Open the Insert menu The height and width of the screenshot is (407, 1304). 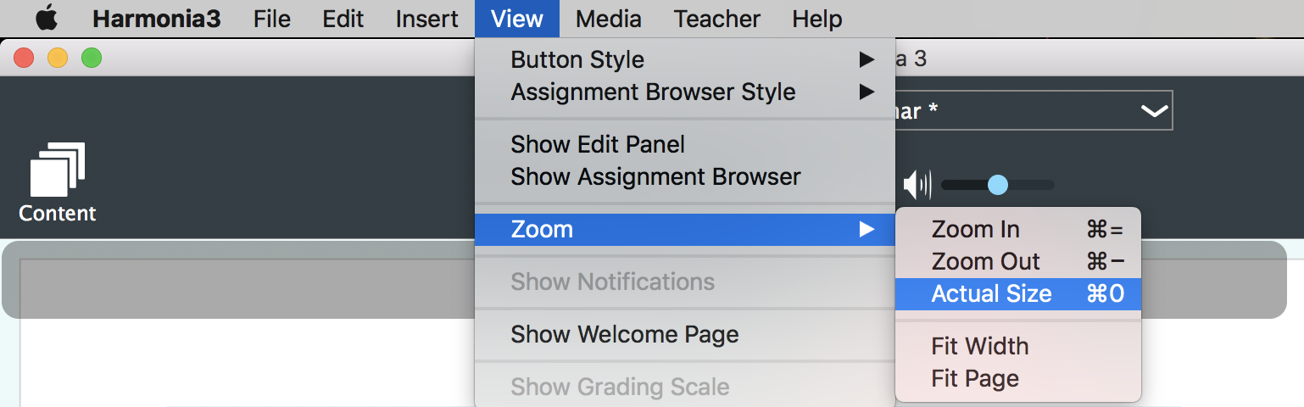click(x=427, y=19)
